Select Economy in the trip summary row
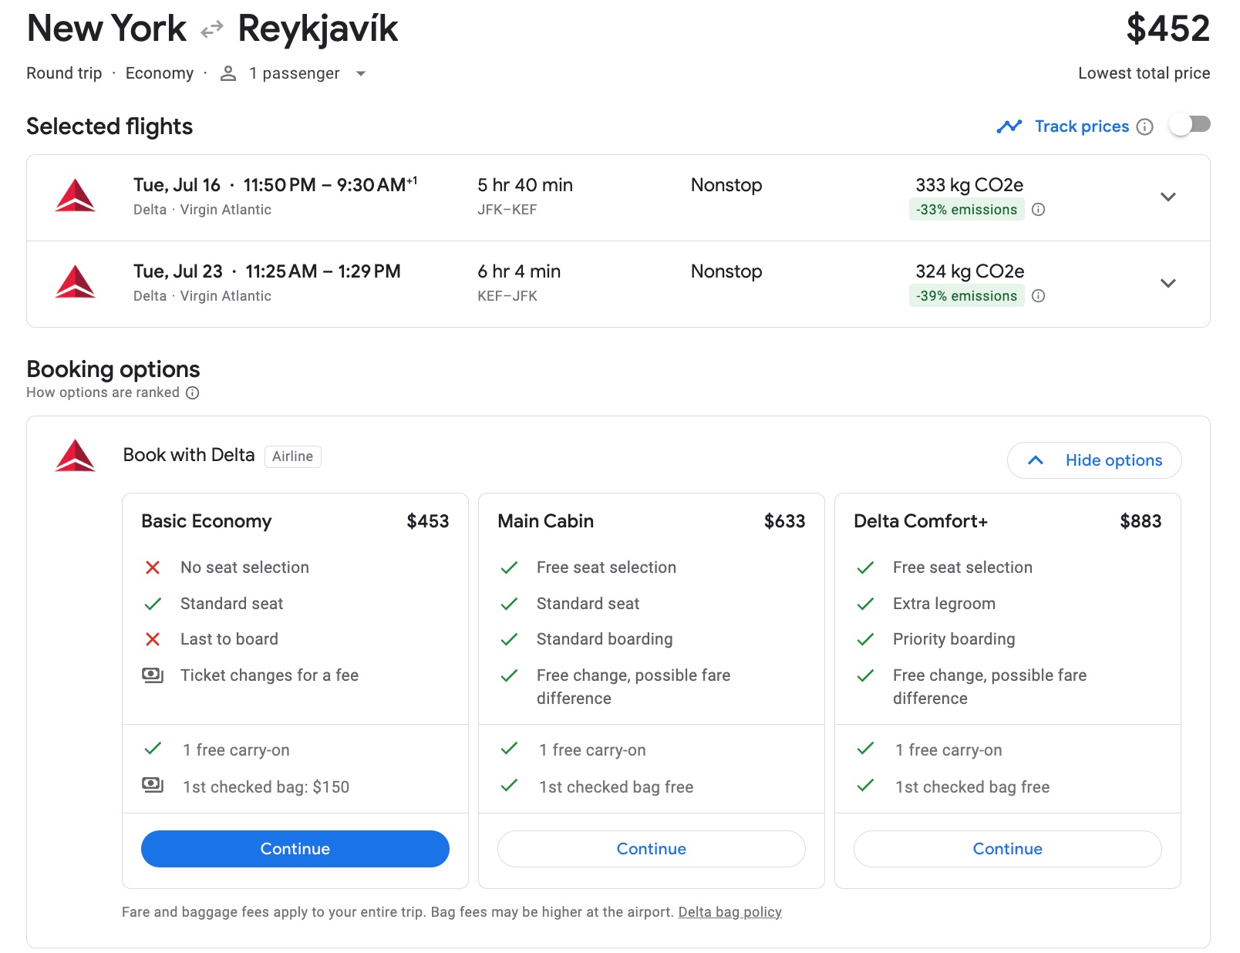 pyautogui.click(x=159, y=73)
